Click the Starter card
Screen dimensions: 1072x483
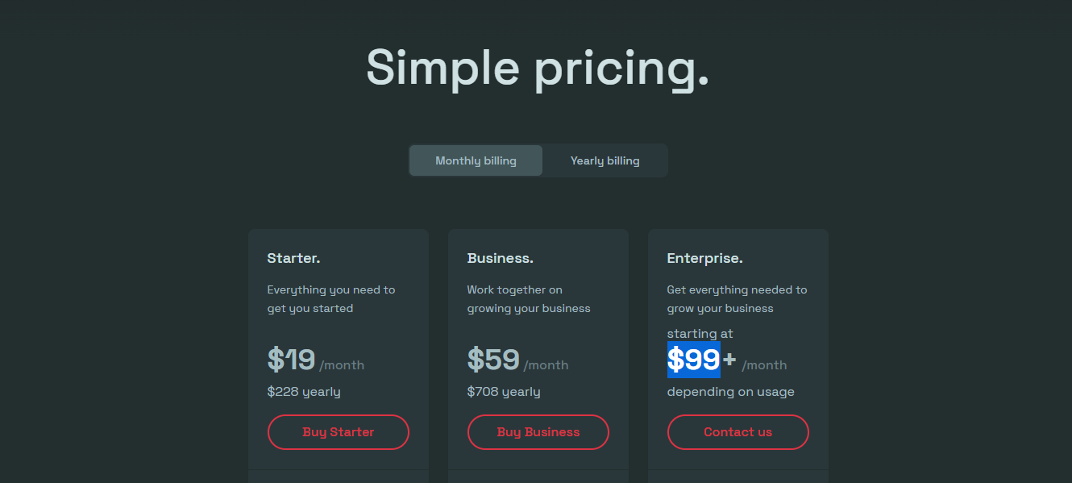[338, 347]
